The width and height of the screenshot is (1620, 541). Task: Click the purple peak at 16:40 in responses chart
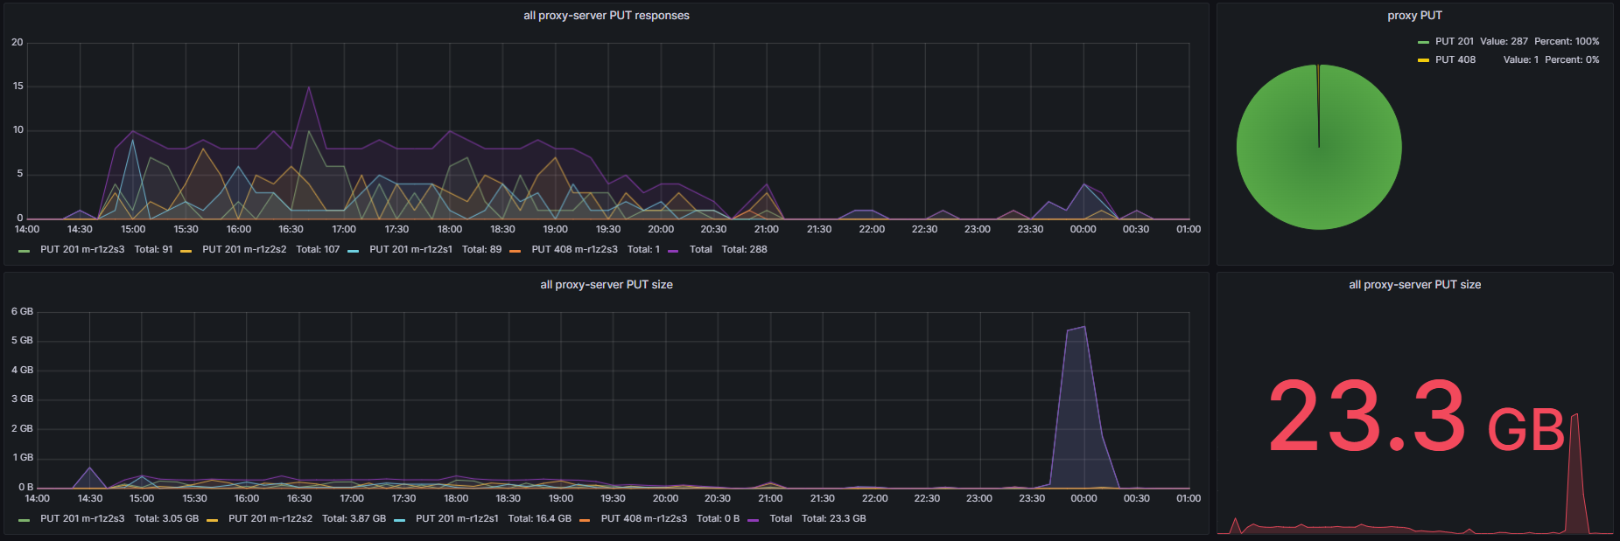click(309, 87)
